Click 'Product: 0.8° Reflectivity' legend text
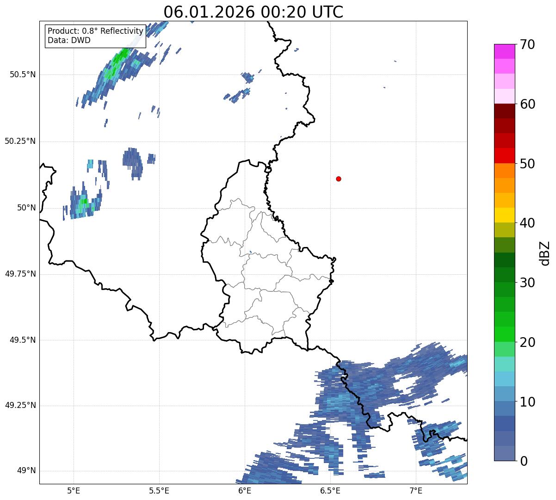 pos(96,31)
